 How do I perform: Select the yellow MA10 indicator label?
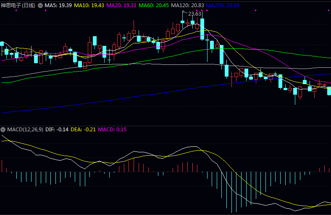pyautogui.click(x=89, y=5)
